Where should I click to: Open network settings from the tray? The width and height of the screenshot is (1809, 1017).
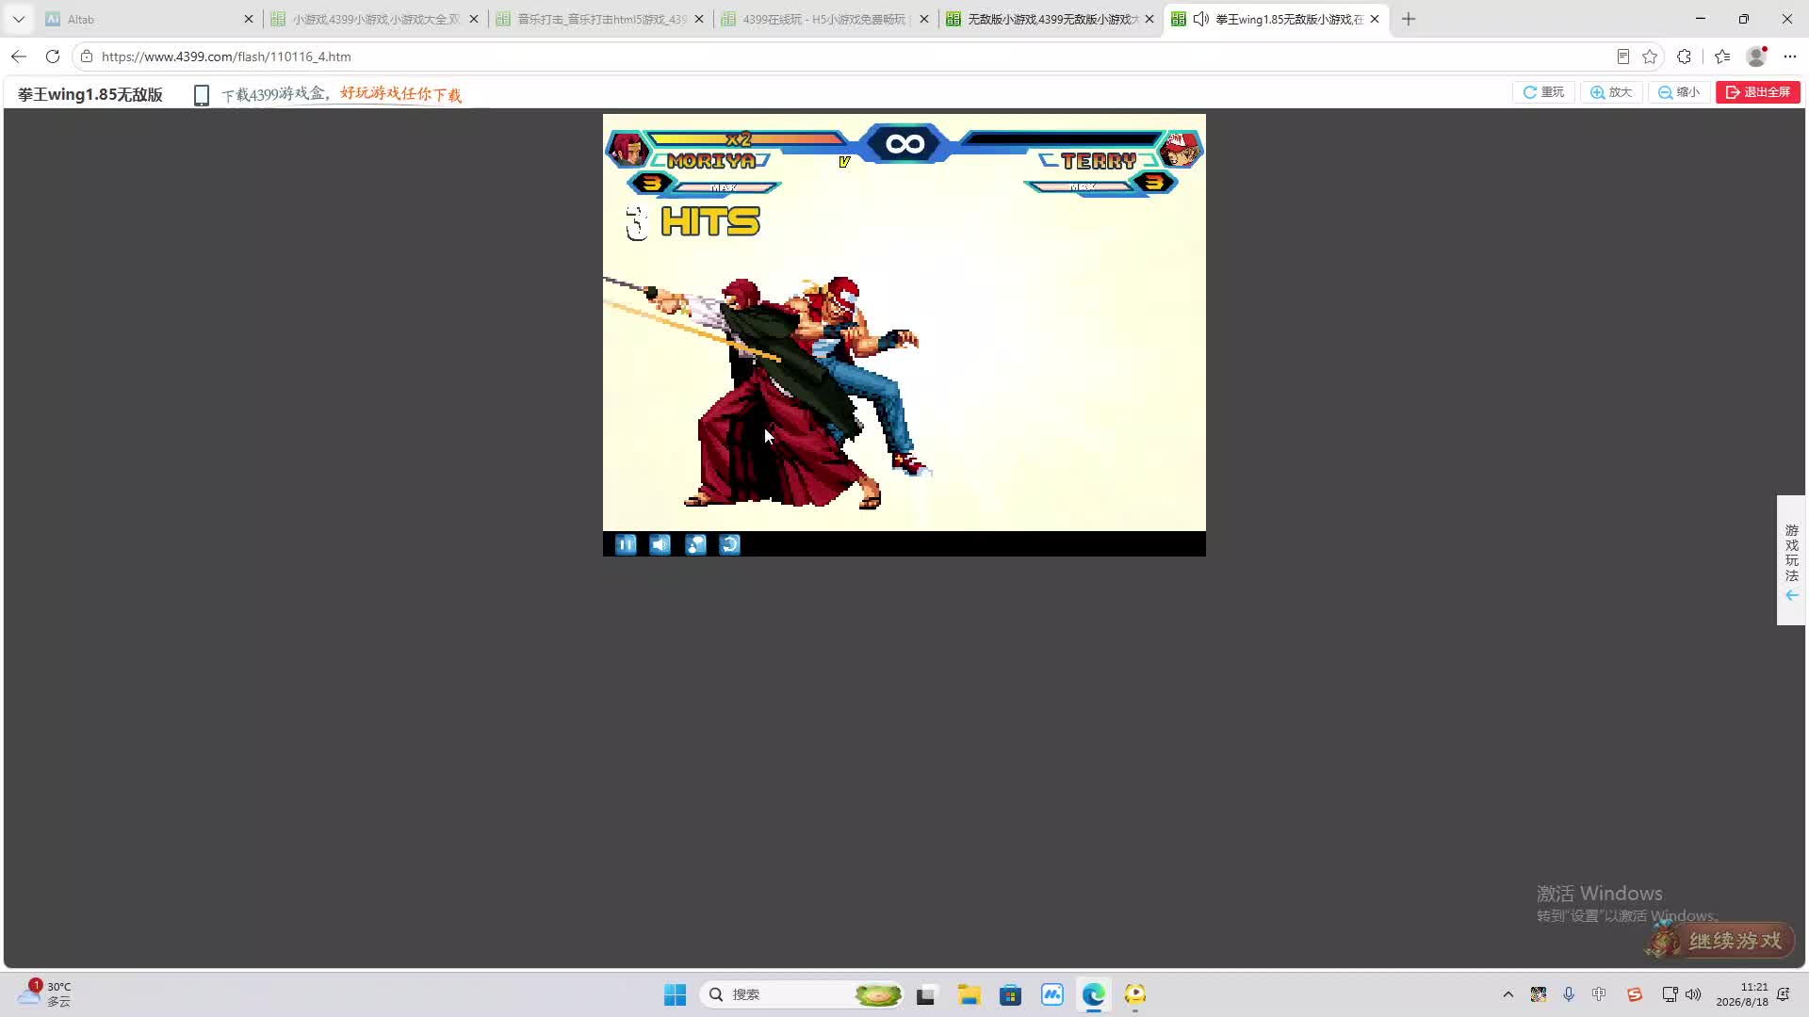click(1670, 994)
